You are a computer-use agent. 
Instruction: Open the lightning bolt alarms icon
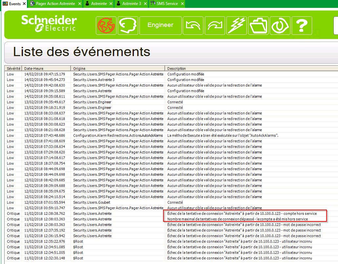coord(237,25)
